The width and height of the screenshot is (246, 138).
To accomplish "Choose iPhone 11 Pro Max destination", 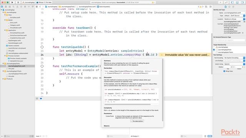I will [44, 3].
